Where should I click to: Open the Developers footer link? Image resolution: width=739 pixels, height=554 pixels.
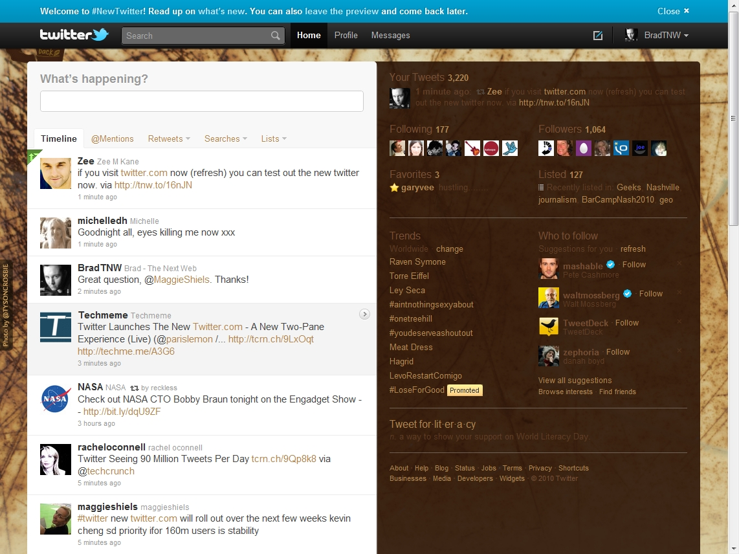[x=475, y=478]
